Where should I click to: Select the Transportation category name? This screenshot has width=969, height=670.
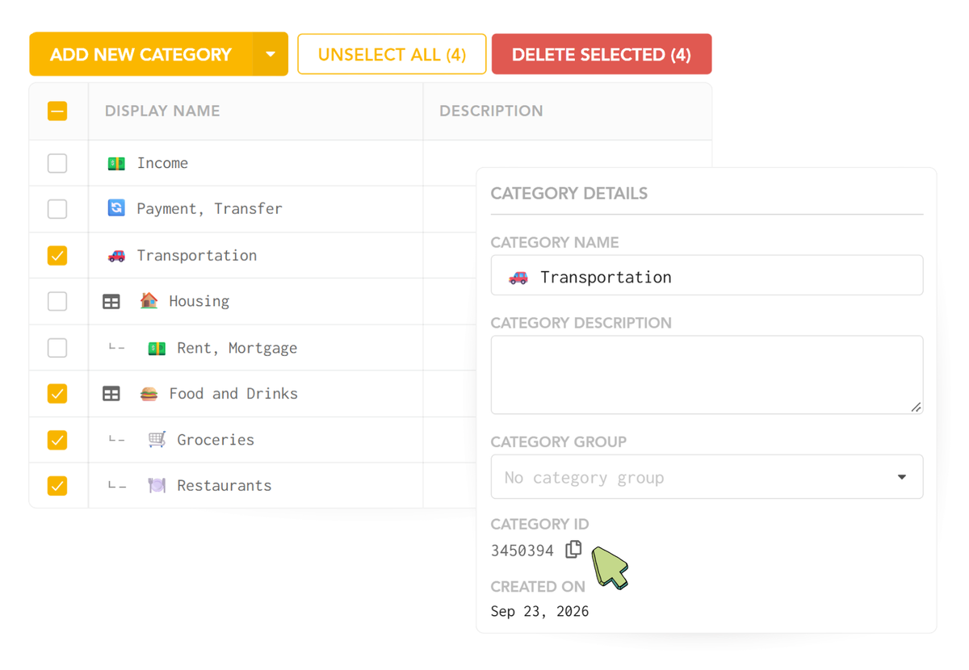(197, 256)
